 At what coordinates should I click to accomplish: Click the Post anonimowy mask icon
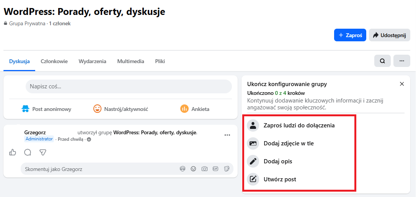25,109
